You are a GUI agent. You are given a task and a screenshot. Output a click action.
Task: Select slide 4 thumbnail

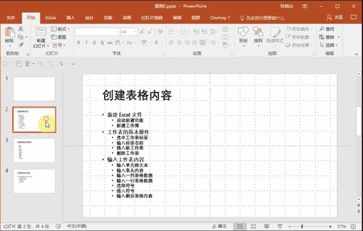tap(34, 181)
